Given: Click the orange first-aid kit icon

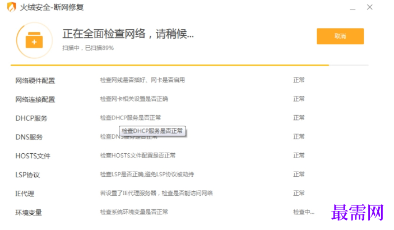Looking at the screenshot, I should click(x=34, y=40).
